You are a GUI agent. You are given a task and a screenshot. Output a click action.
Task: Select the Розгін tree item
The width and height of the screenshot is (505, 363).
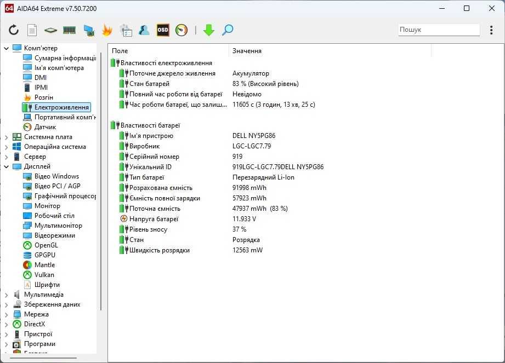[38, 97]
